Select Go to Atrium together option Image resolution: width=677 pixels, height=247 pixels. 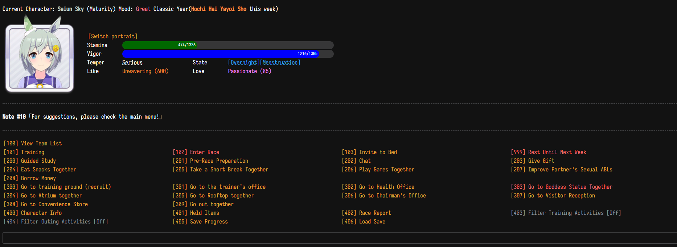click(x=43, y=196)
